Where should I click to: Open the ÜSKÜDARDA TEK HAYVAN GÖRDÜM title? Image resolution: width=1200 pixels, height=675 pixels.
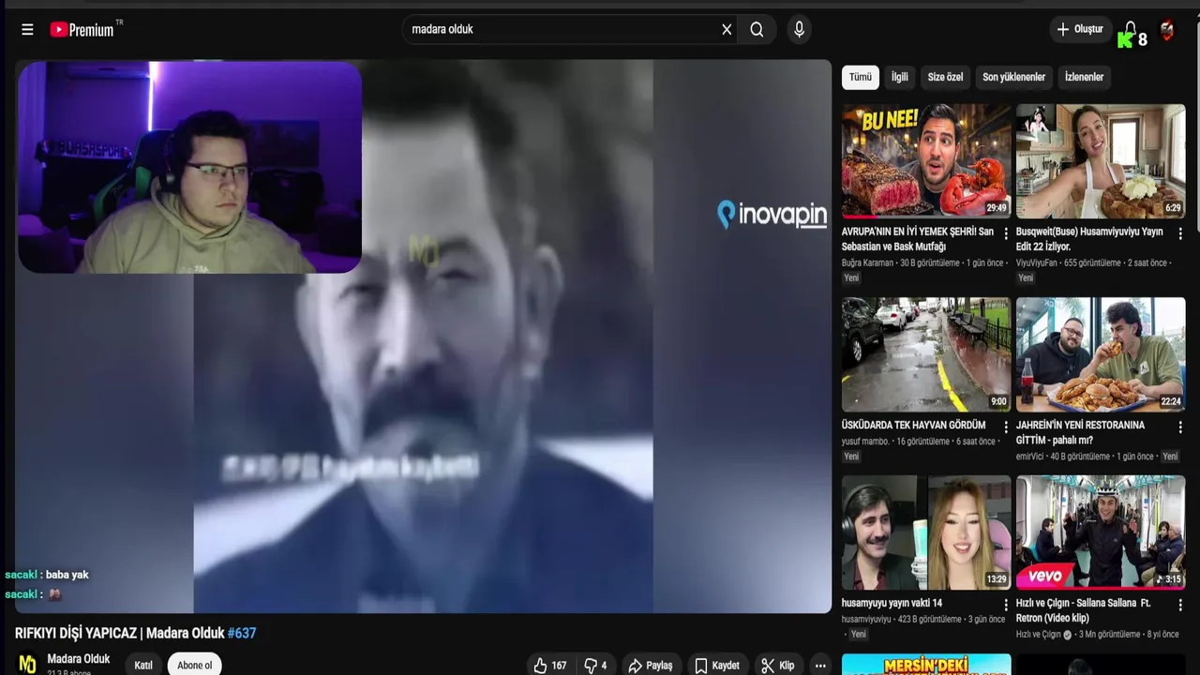click(x=913, y=425)
